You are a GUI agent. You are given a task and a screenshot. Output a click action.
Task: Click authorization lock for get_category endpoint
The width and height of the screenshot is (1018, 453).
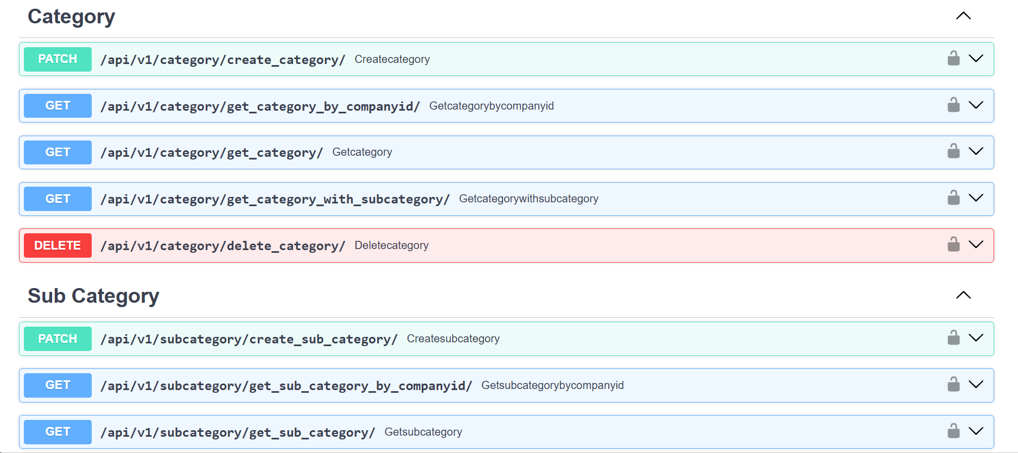(953, 151)
